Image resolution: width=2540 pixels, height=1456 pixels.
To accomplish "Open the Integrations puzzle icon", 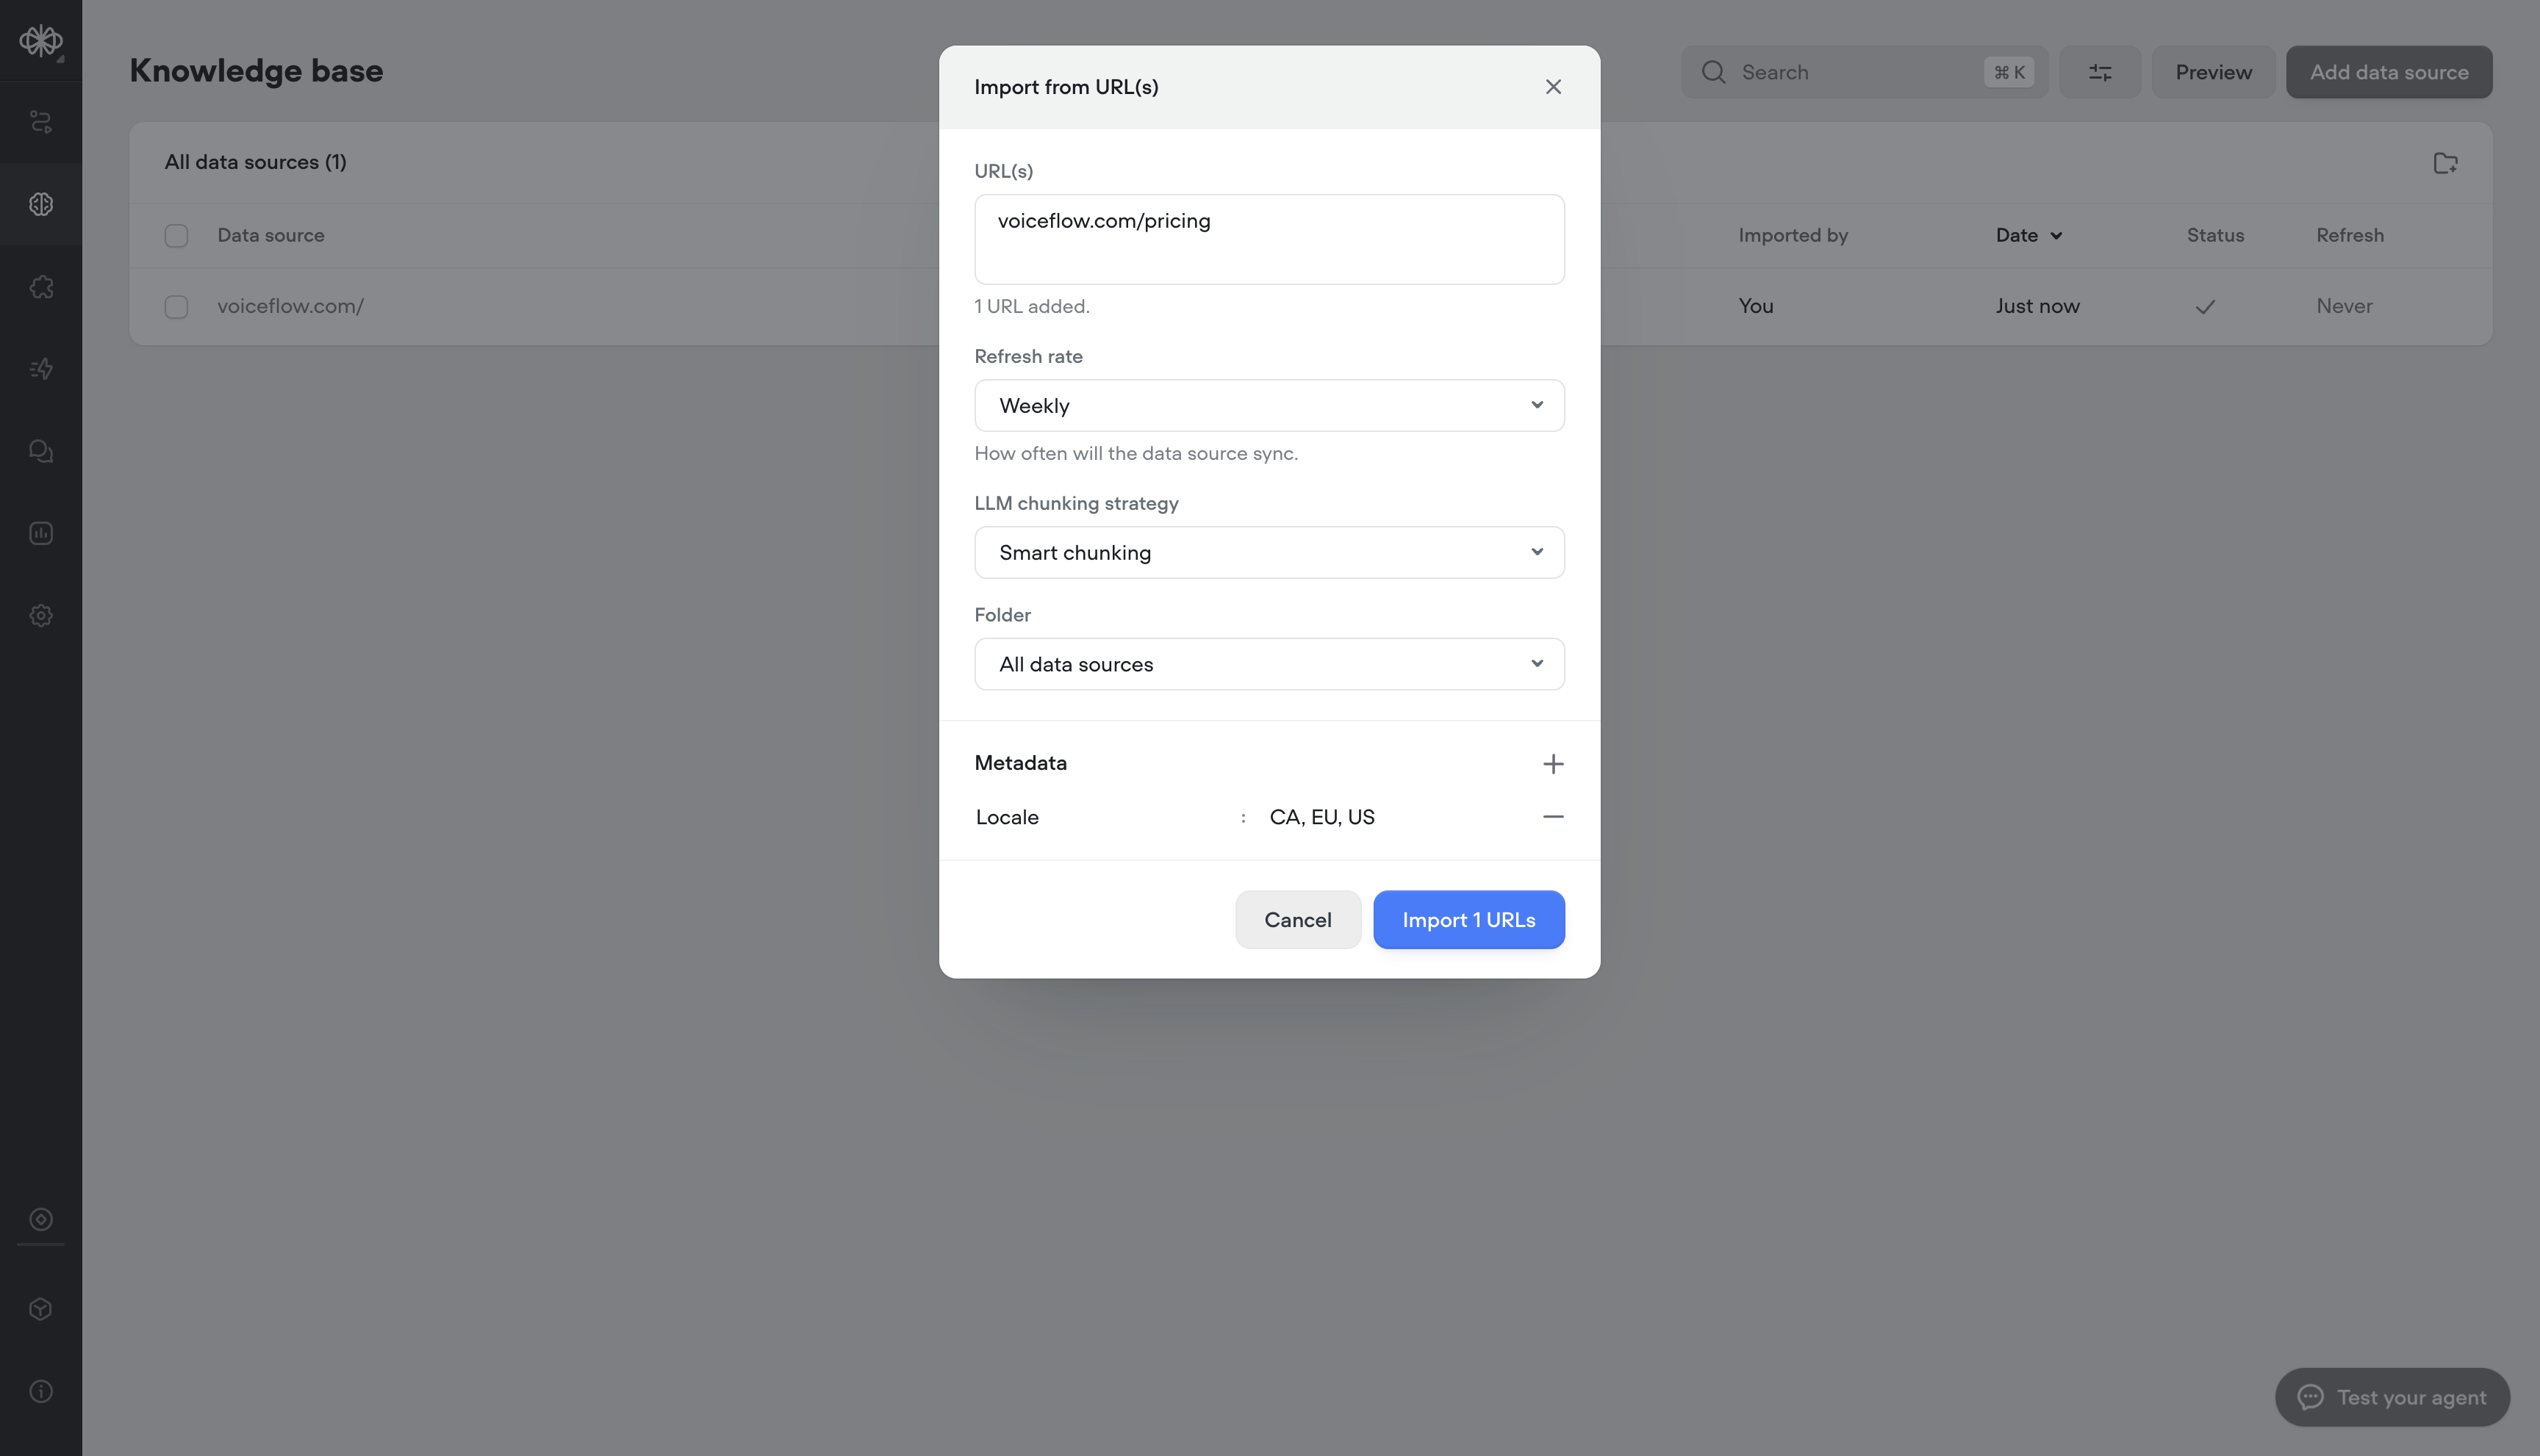I will pos(41,287).
